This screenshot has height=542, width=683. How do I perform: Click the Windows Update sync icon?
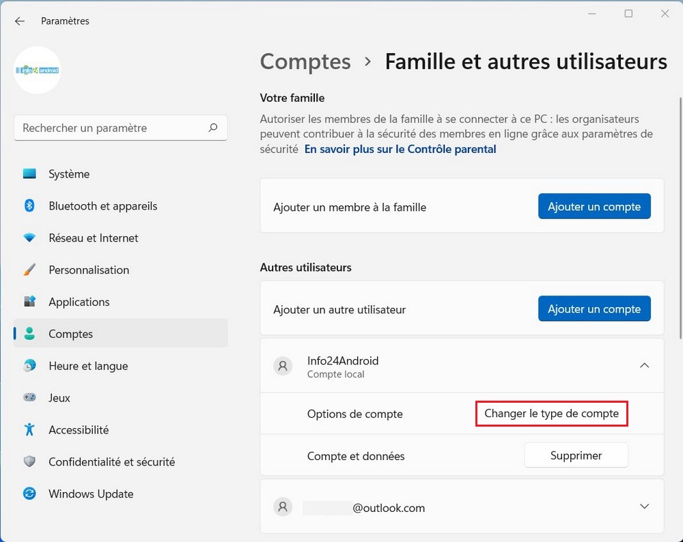click(x=29, y=494)
